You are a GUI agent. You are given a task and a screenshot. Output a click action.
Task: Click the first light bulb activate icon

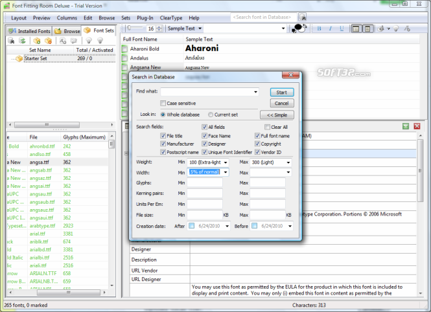coord(89,41)
